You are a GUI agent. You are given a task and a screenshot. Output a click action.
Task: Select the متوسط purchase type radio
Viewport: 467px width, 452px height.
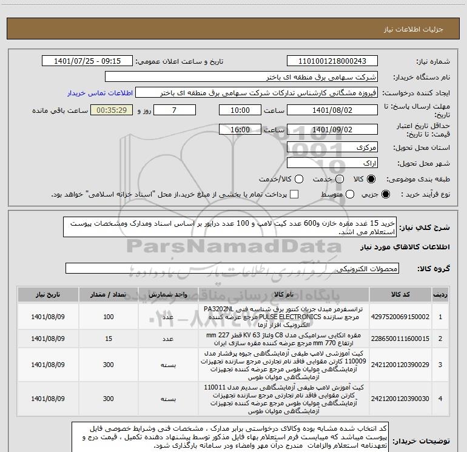[x=350, y=194]
